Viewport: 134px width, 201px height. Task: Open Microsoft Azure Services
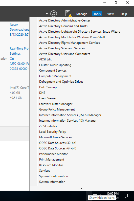pos(56,137)
